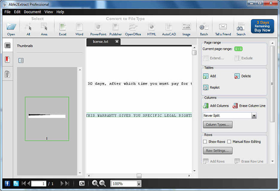Open the View menu

(x=49, y=12)
